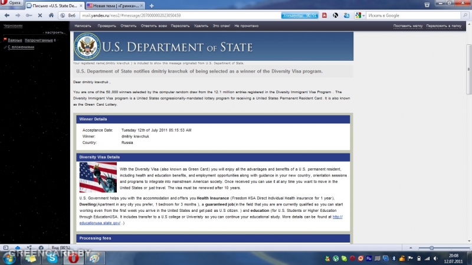Click the search magnifier icon

[x=465, y=15]
